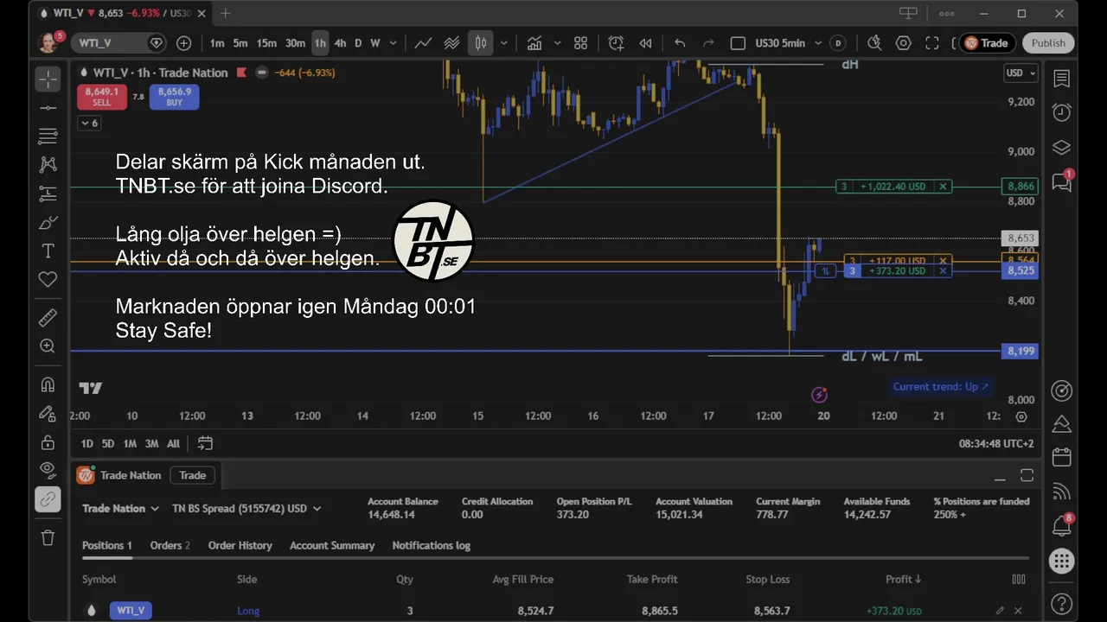The image size is (1107, 622).
Task: Toggle magnet mode in the left toolbar
Action: point(48,384)
